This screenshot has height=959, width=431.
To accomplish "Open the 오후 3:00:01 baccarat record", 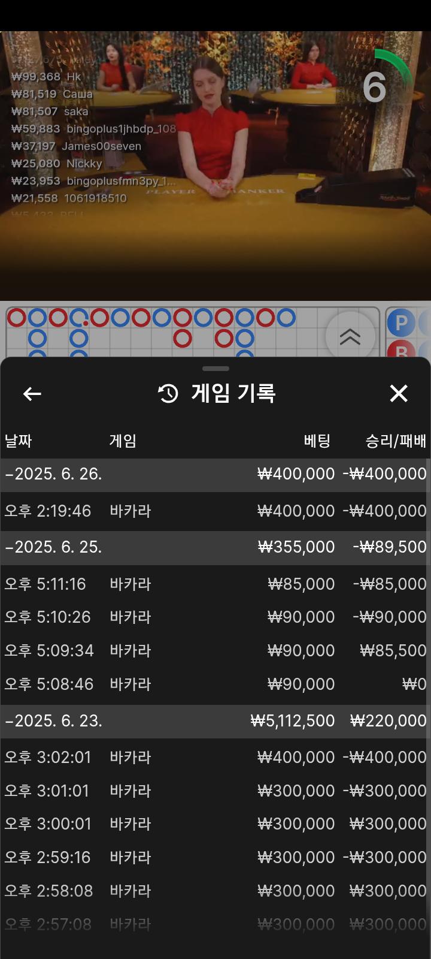I will (215, 824).
